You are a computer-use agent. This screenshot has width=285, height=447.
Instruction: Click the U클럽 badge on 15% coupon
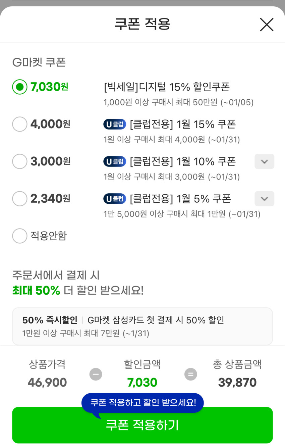(115, 125)
